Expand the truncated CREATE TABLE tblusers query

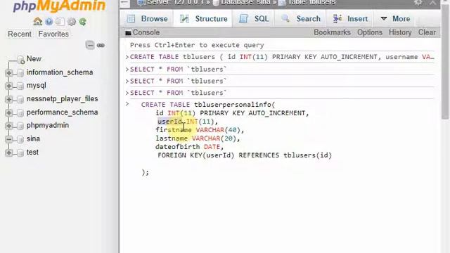point(127,57)
